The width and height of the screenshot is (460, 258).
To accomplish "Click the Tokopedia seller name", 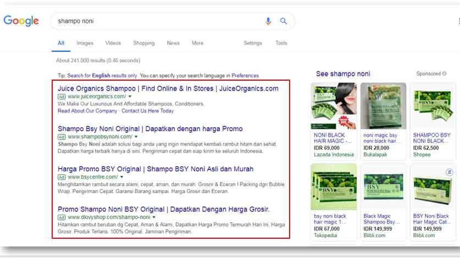I will 325,235.
